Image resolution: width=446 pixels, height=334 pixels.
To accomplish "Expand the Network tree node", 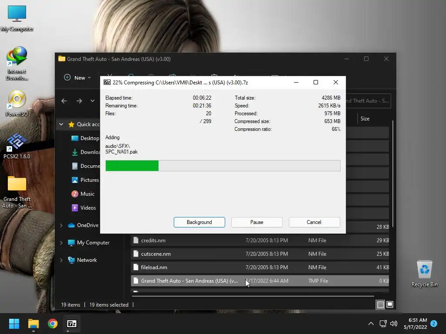I will (x=61, y=260).
